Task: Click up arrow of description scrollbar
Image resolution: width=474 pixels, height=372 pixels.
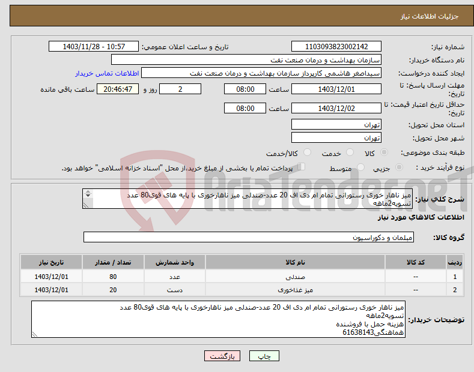Action: (88, 191)
